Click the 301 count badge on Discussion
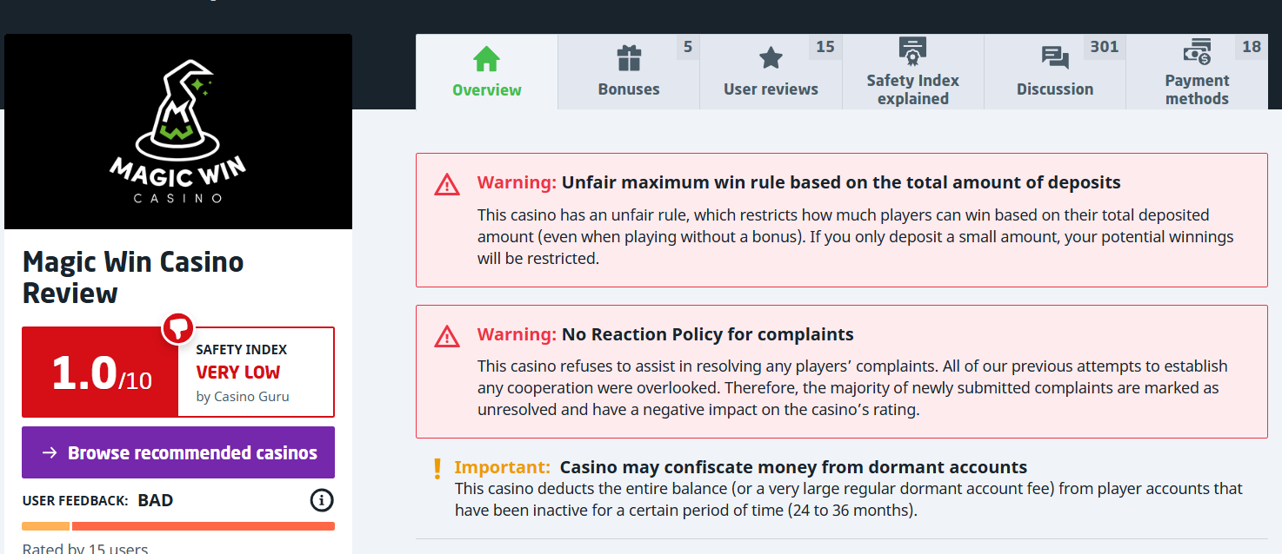This screenshot has height=554, width=1282. (1104, 47)
